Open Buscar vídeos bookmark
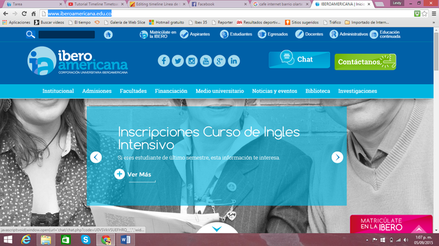Screen dimensions: 439x246 click(x=49, y=23)
